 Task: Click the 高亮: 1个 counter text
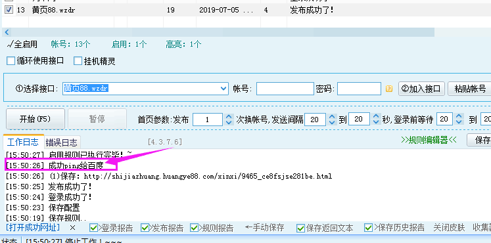[183, 45]
